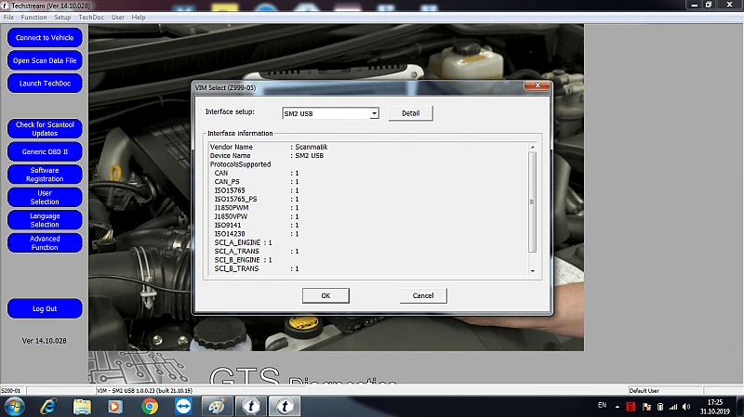Click the ISO9141 protocol row

tap(257, 225)
